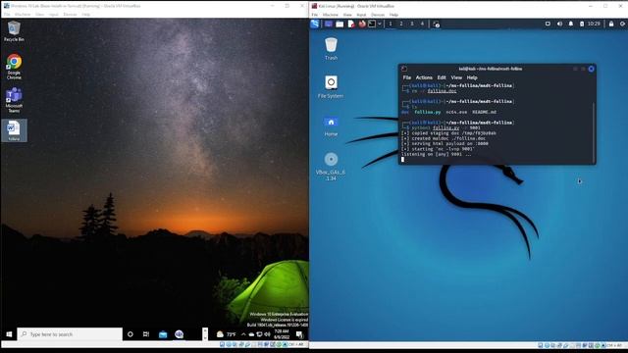Open Machine menu in Kali VirtualBox window

pos(331,15)
